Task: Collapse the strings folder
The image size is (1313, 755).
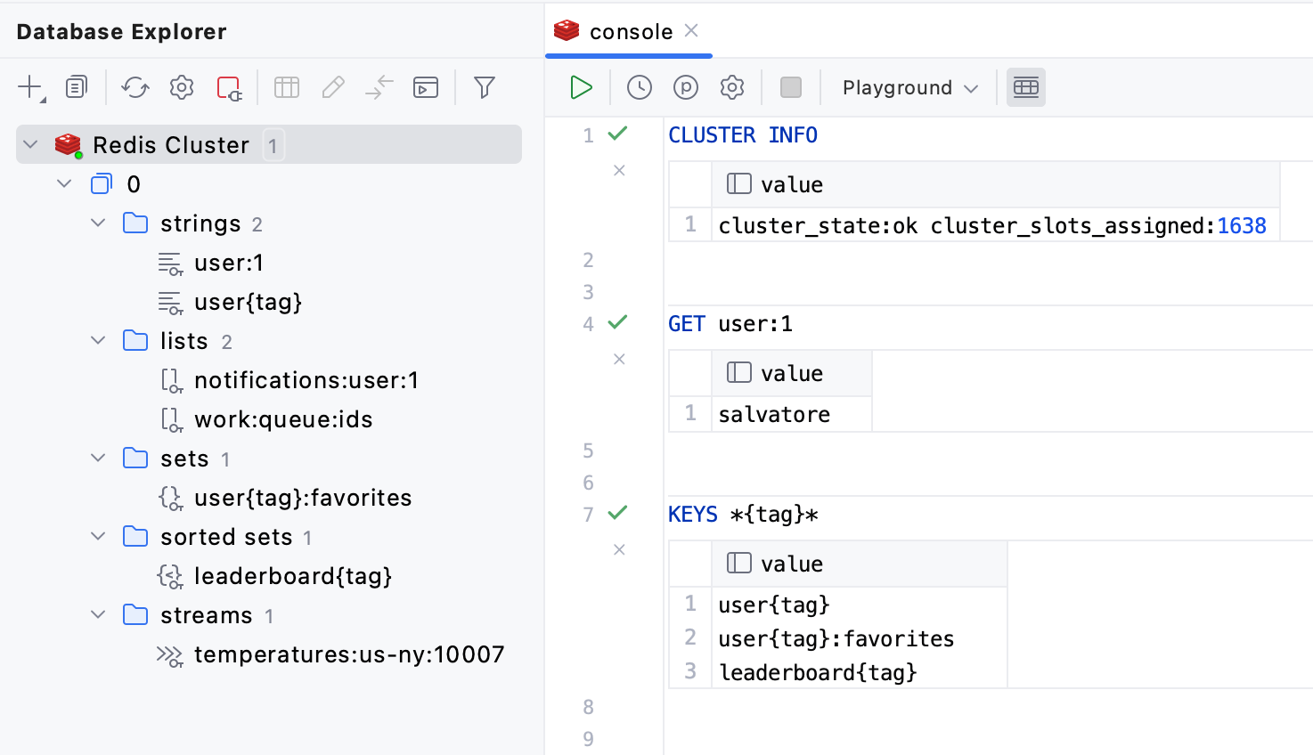Action: (x=98, y=223)
